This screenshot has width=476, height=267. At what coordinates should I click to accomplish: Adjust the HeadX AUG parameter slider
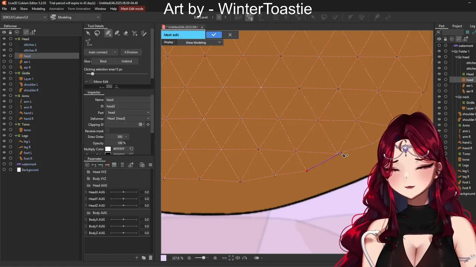click(123, 192)
